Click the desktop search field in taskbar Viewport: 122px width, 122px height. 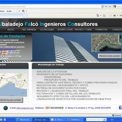point(95,120)
